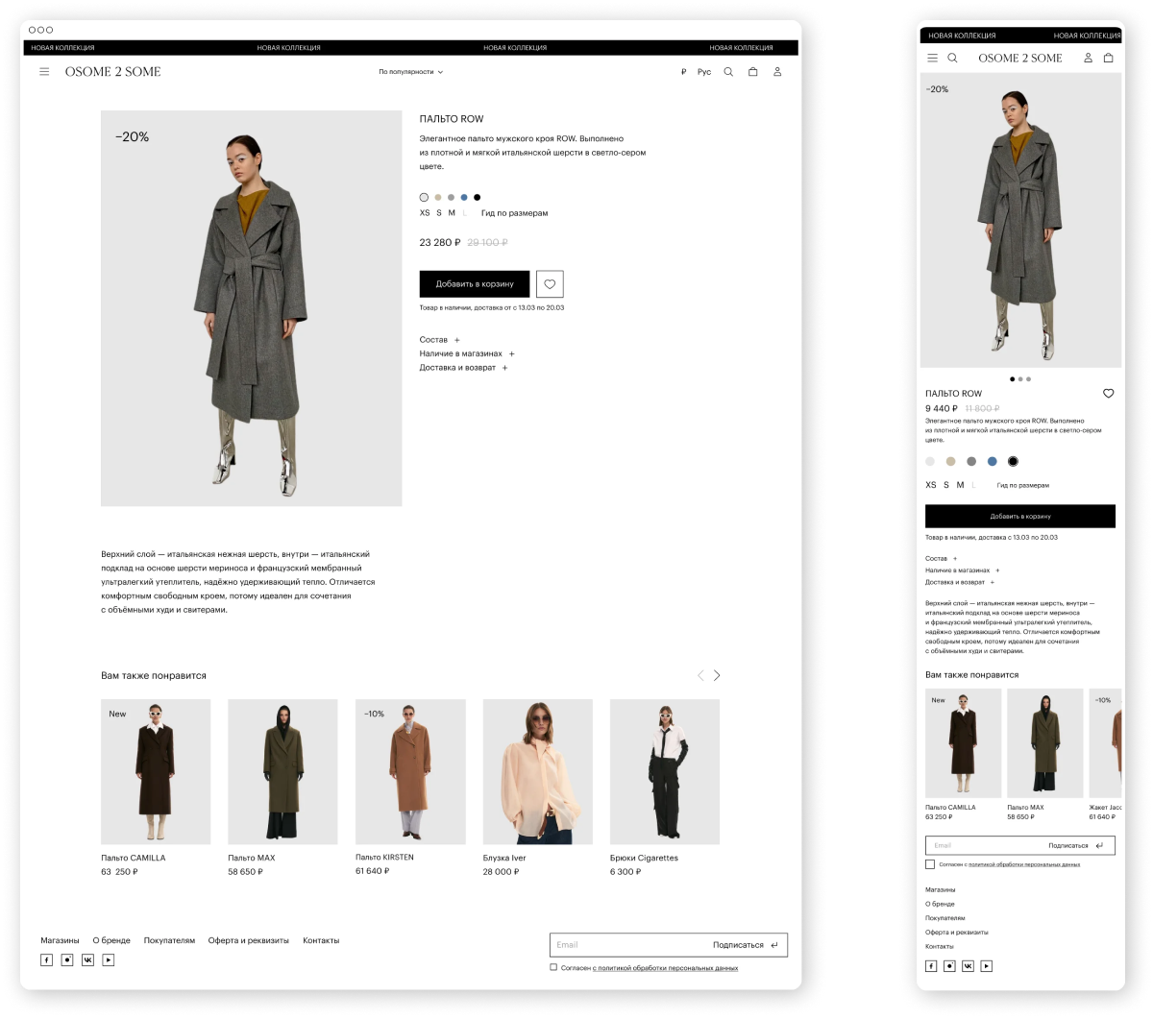Show next recommended items with right arrow
Screen dimensions: 1153x1019
(717, 676)
